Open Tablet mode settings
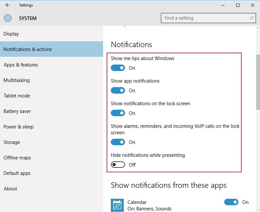 tap(17, 96)
